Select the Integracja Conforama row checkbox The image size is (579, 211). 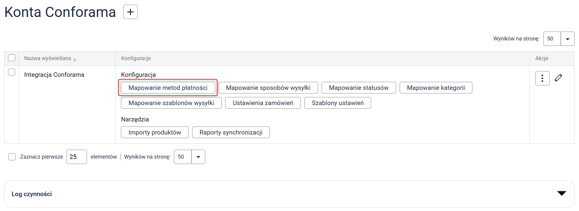pos(12,72)
